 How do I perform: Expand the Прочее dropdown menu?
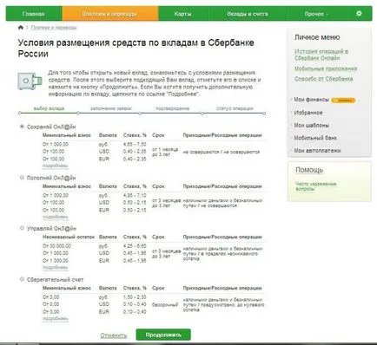point(316,14)
